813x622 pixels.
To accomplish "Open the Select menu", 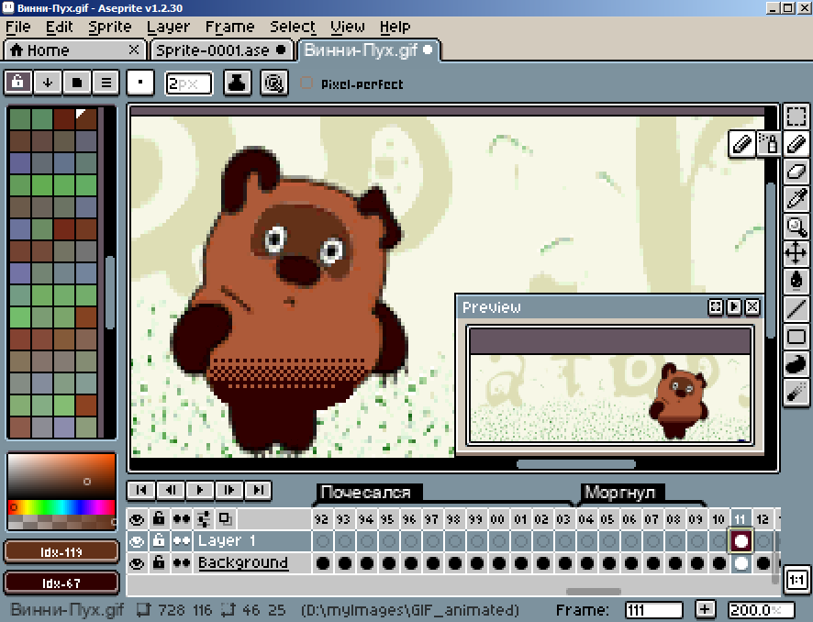I will click(x=293, y=27).
